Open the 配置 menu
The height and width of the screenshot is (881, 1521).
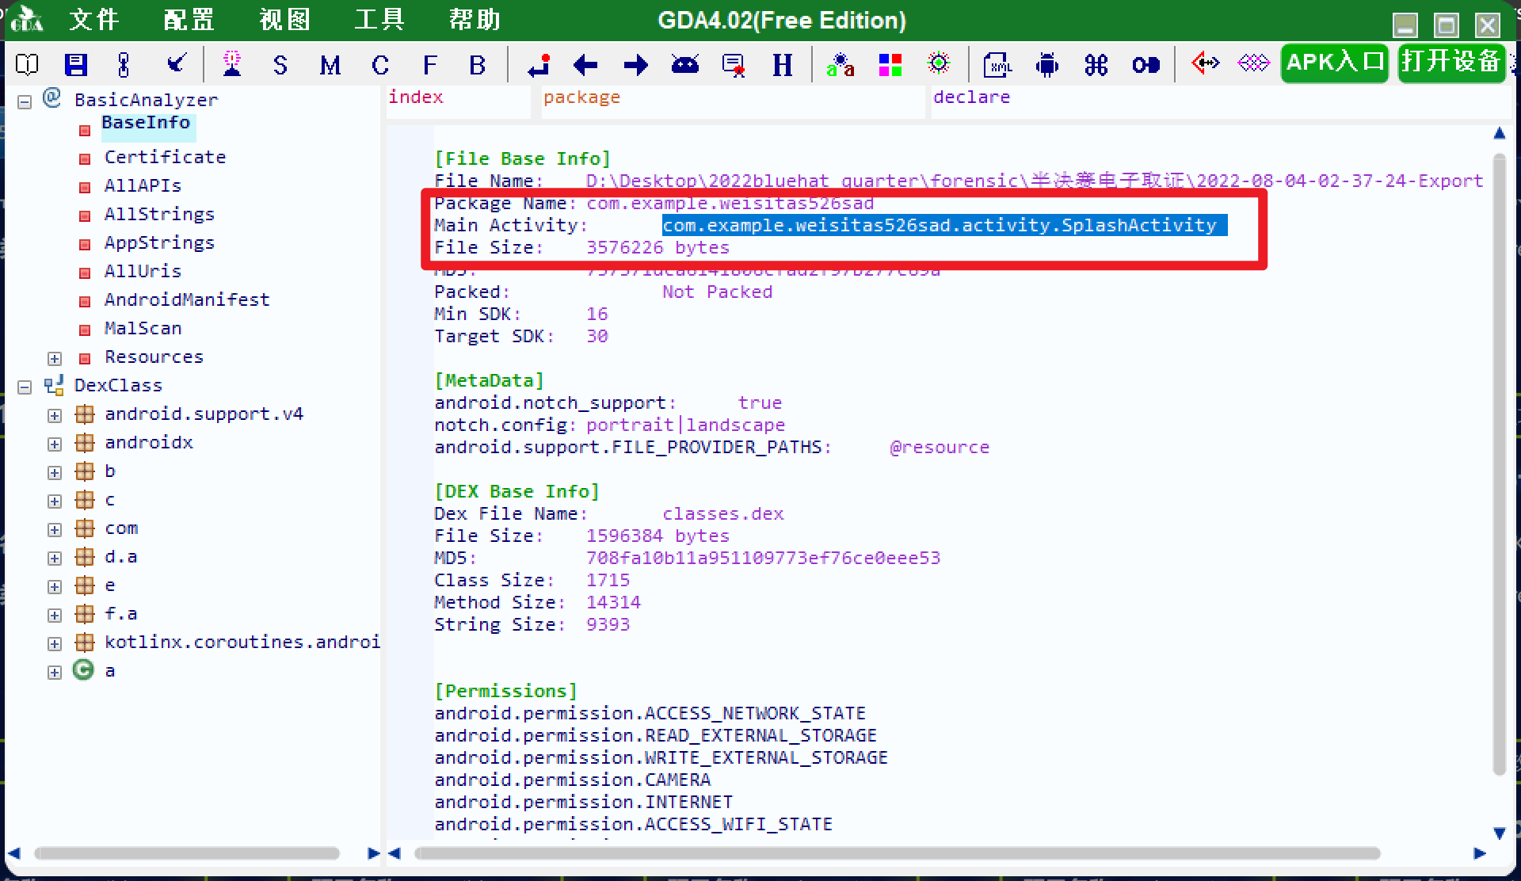coord(189,19)
